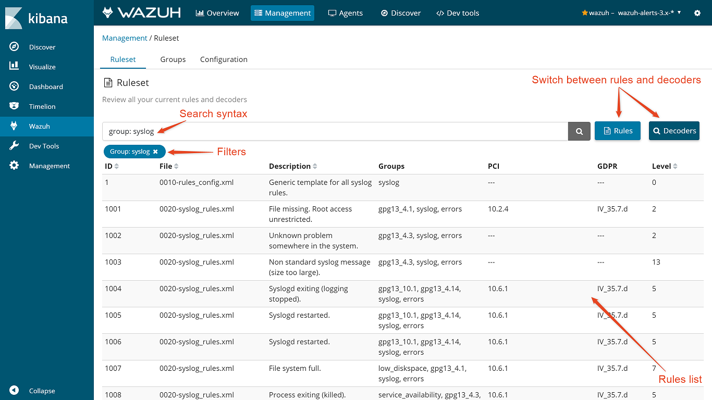Open settings gear in top-right header
The width and height of the screenshot is (712, 400).
pyautogui.click(x=697, y=13)
